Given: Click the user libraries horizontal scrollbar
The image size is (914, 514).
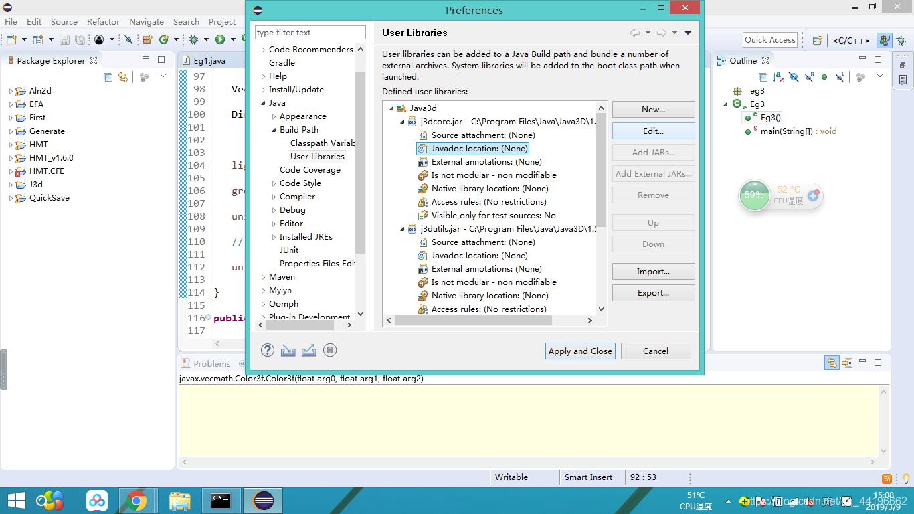Looking at the screenshot, I should tap(473, 321).
